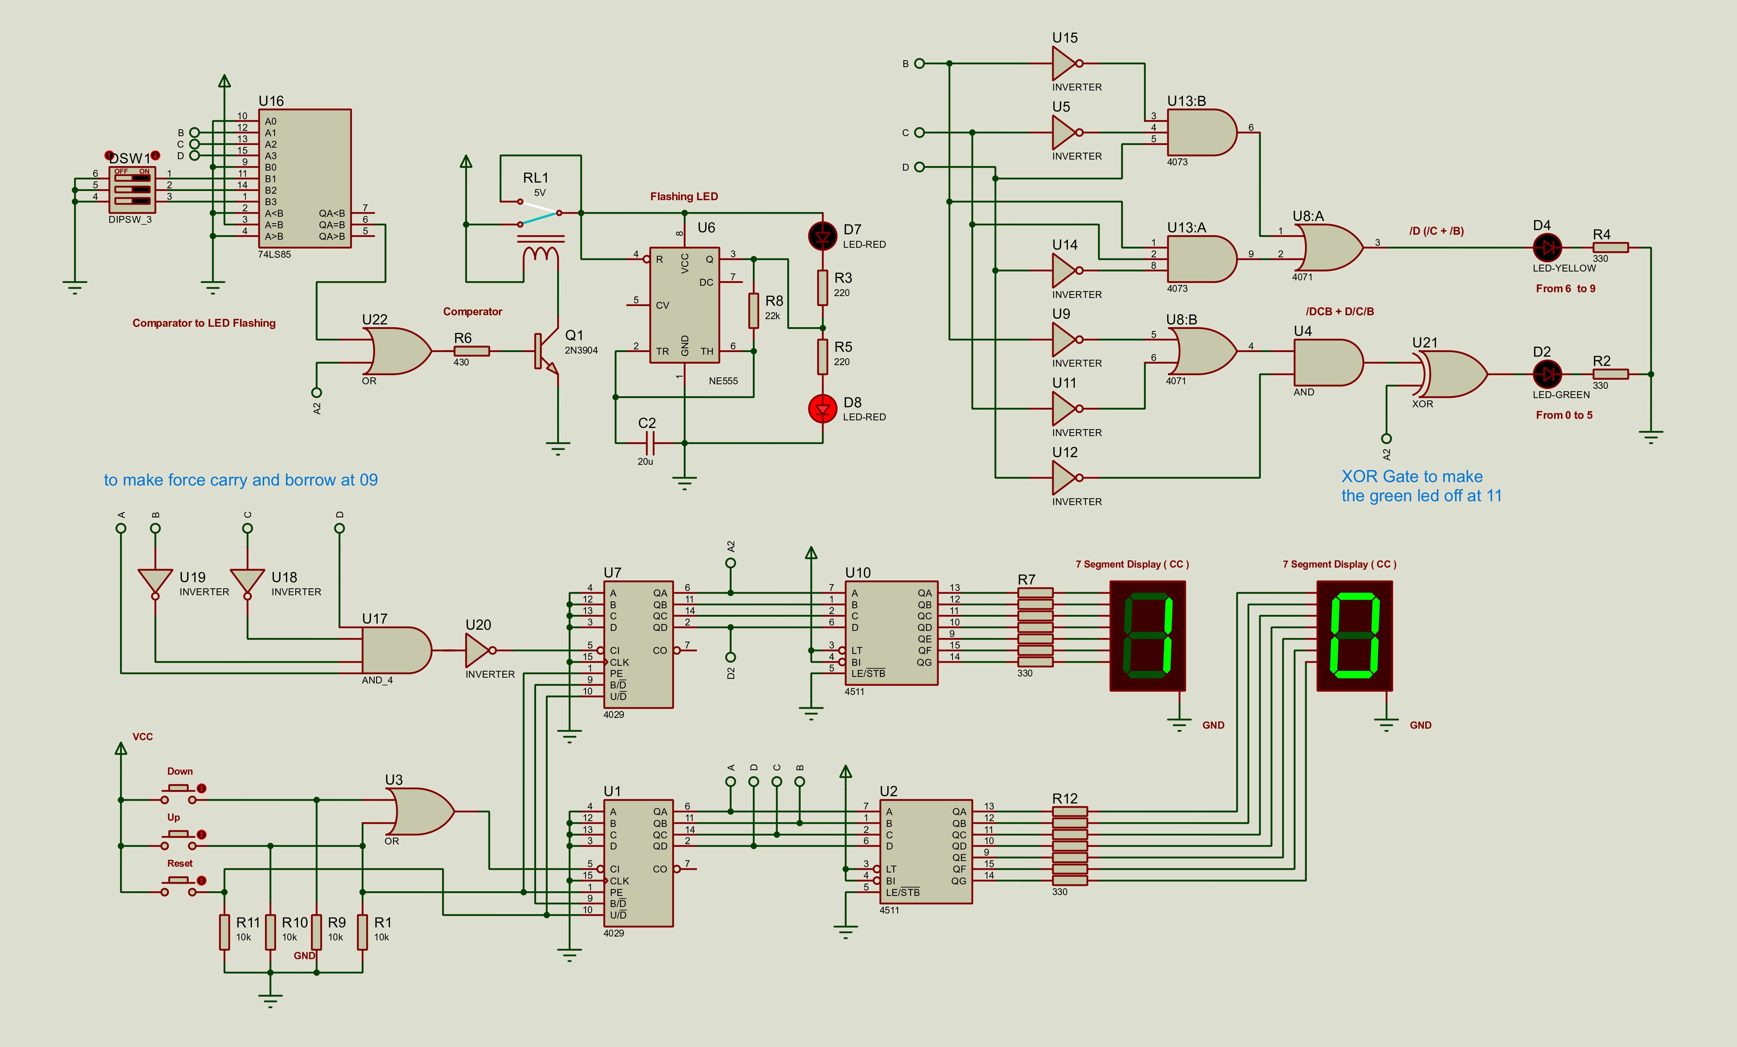Click the 'Comperator' label
This screenshot has height=1047, width=1737.
tap(472, 312)
